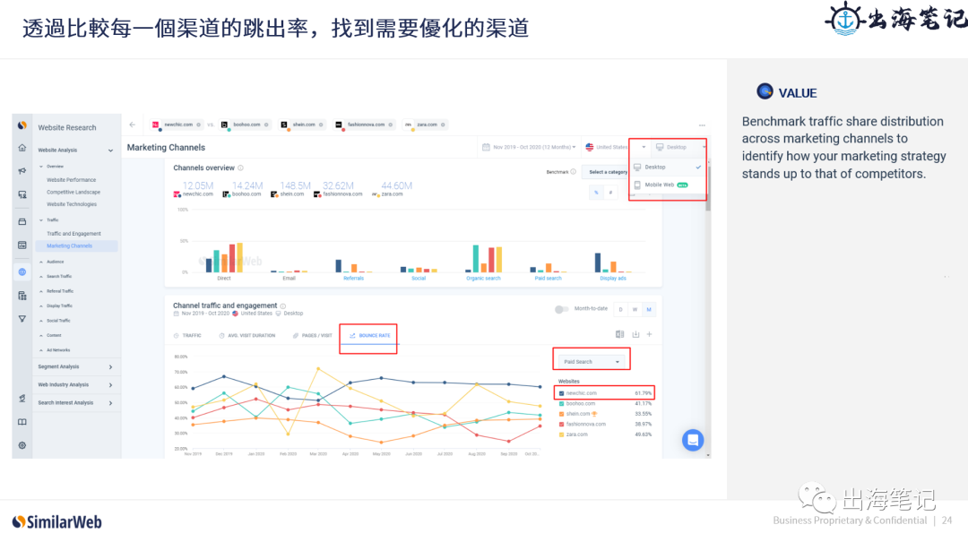
Task: Collapse the Overview group in sidebar
Action: 41,167
